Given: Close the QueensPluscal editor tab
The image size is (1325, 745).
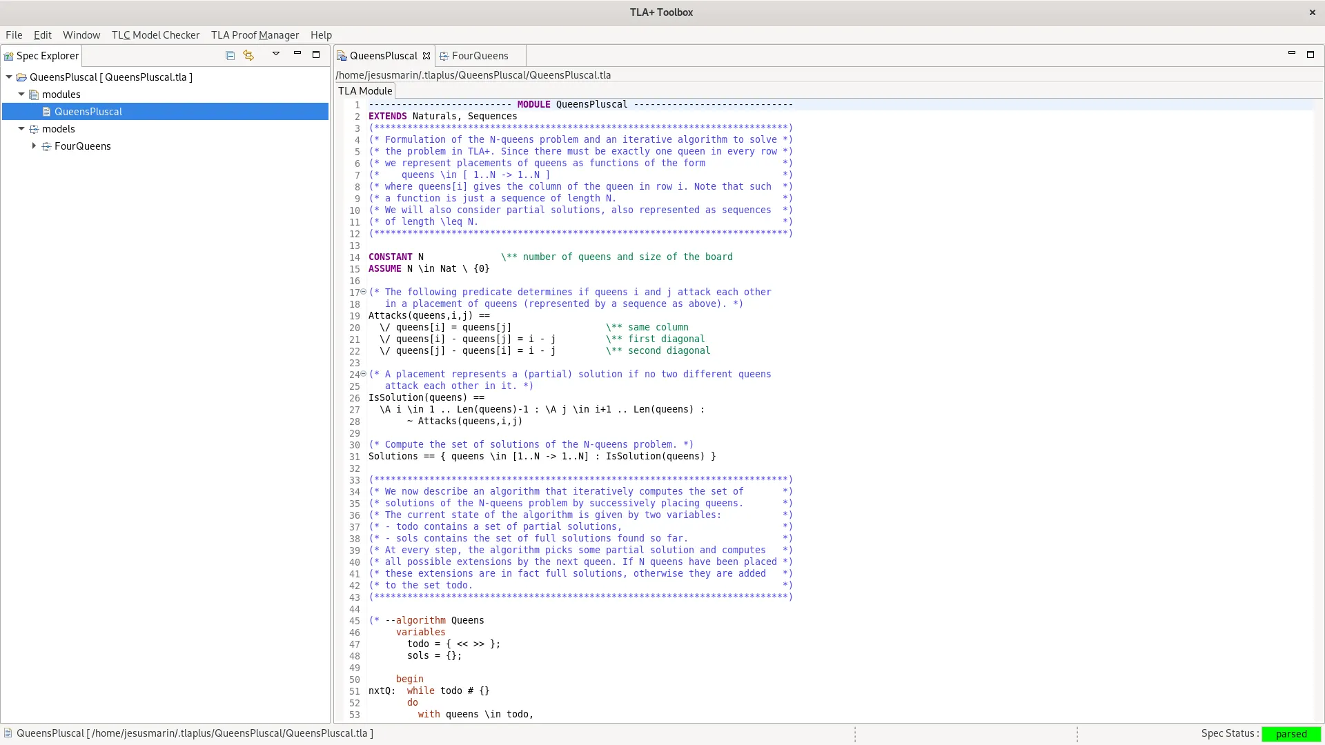Looking at the screenshot, I should [426, 56].
